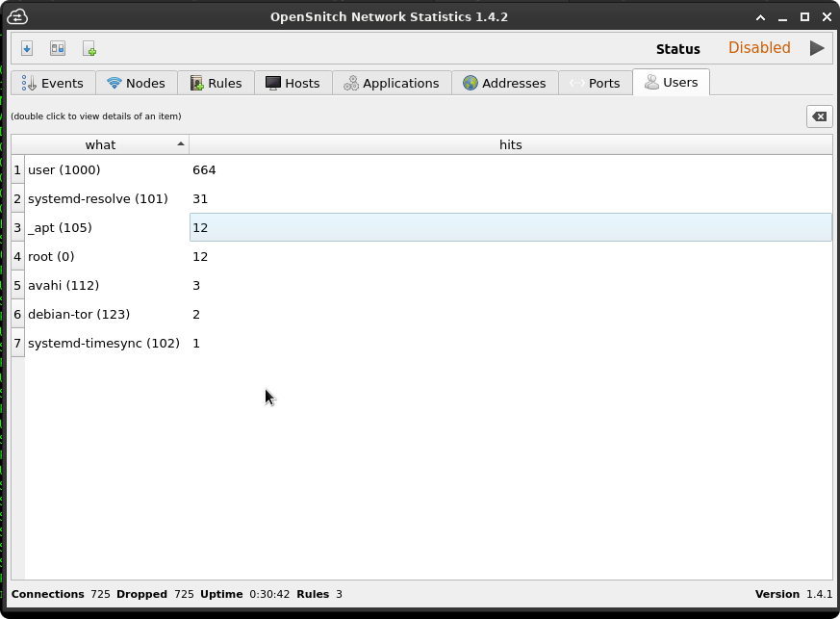This screenshot has height=619, width=840.
Task: Click the OpenSnitch app icon in title bar
Action: pos(17,17)
